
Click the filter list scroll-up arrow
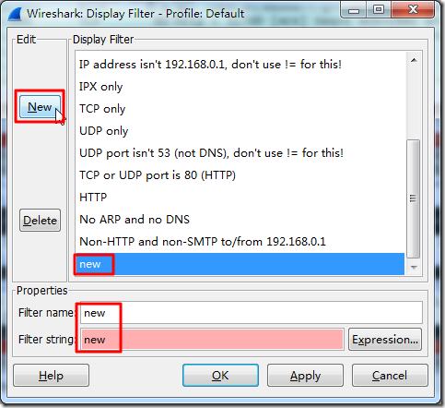click(x=414, y=60)
